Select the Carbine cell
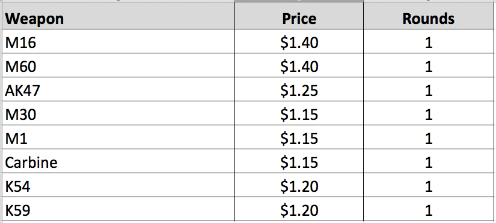Image resolution: width=496 pixels, height=223 pixels. pyautogui.click(x=118, y=161)
